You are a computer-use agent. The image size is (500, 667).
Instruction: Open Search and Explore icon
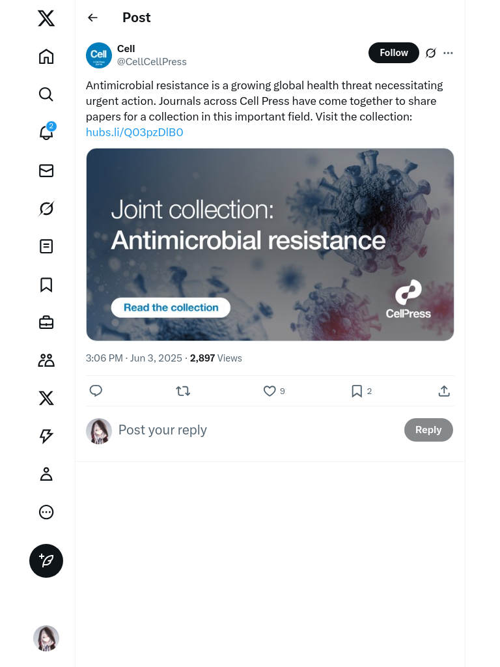[x=46, y=94]
